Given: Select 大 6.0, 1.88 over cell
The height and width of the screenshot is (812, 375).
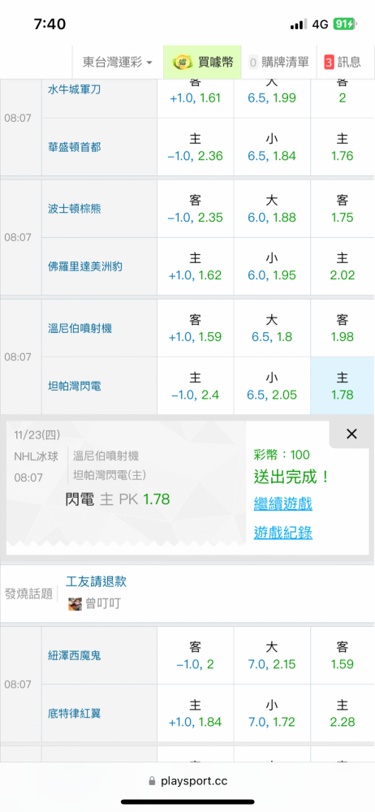Looking at the screenshot, I should tap(272, 209).
